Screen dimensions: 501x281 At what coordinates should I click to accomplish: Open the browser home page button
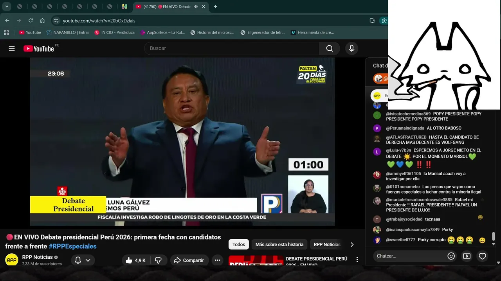42,21
